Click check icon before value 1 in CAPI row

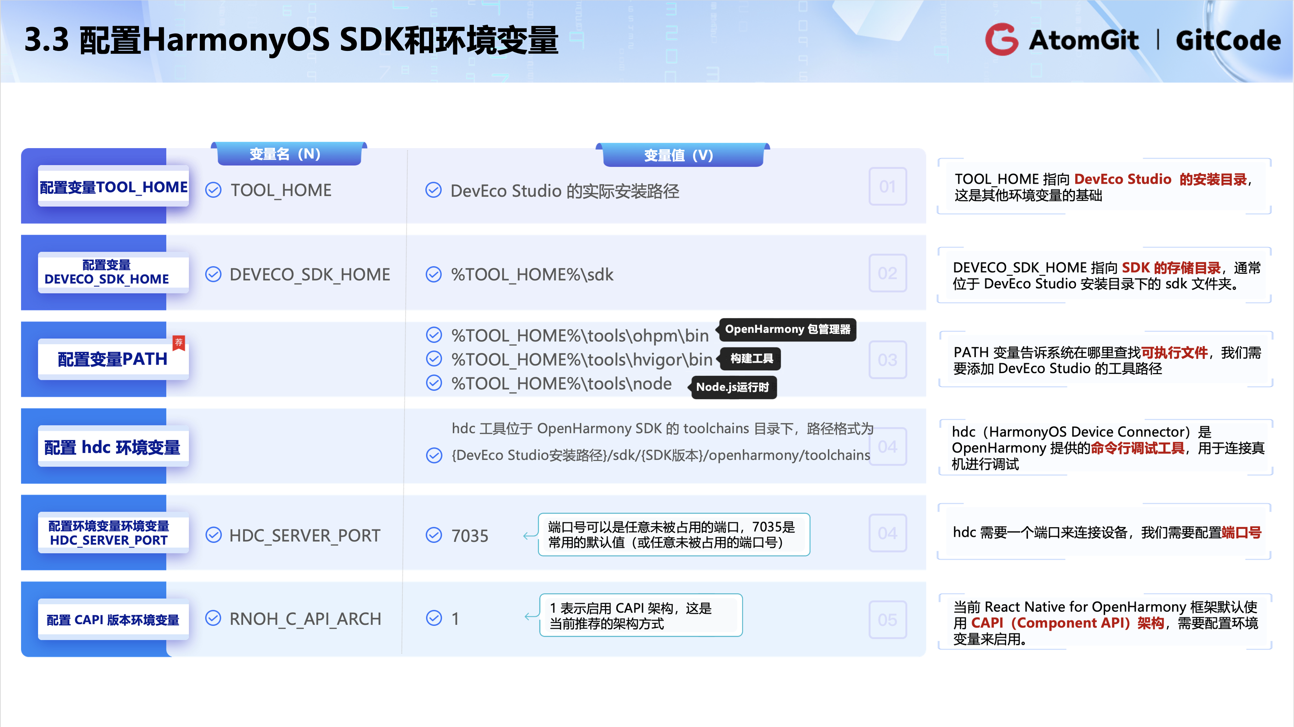(x=434, y=618)
